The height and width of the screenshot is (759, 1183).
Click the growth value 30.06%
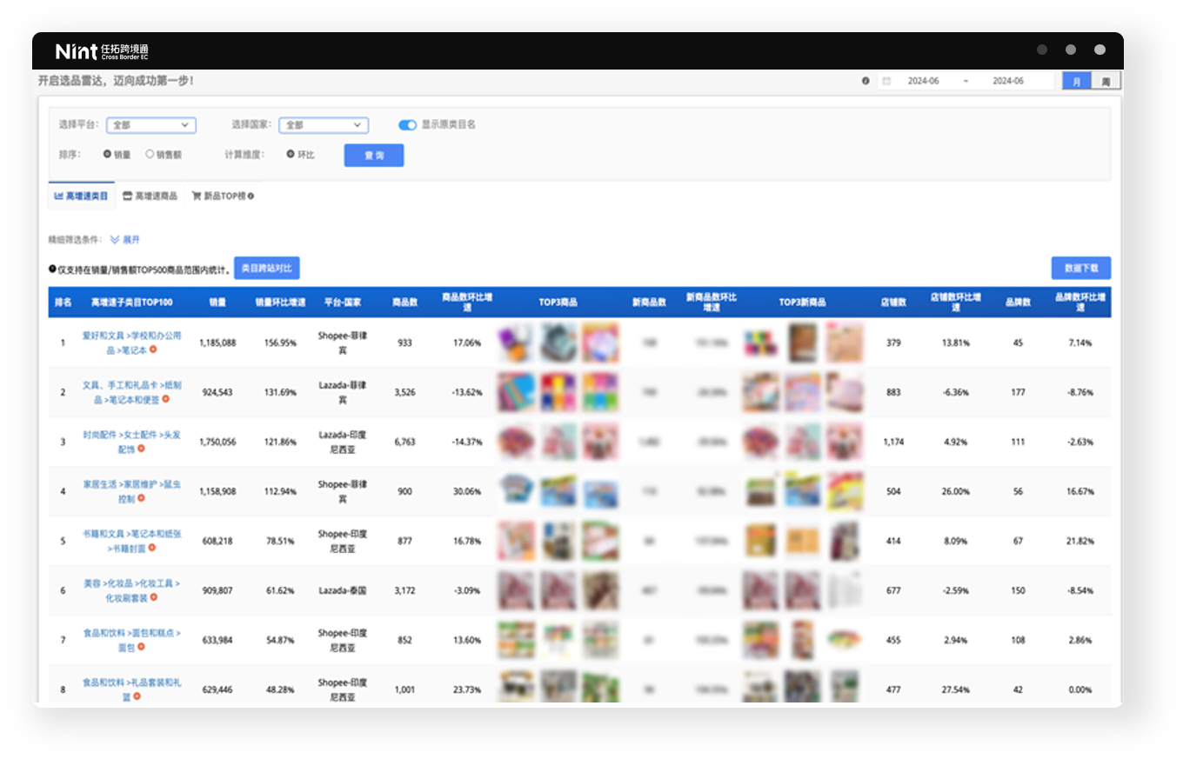467,491
